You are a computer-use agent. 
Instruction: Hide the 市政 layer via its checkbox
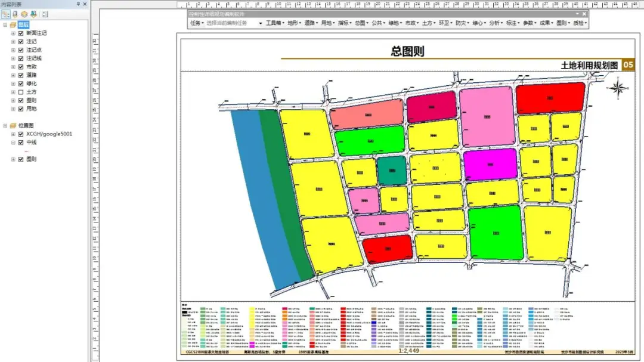click(21, 67)
